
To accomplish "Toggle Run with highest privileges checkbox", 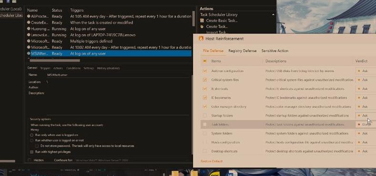I will tap(31, 152).
